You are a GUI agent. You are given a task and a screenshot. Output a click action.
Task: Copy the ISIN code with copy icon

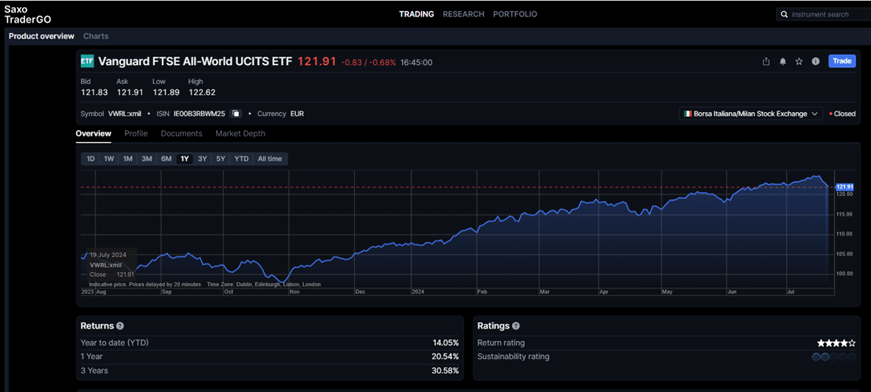(235, 114)
